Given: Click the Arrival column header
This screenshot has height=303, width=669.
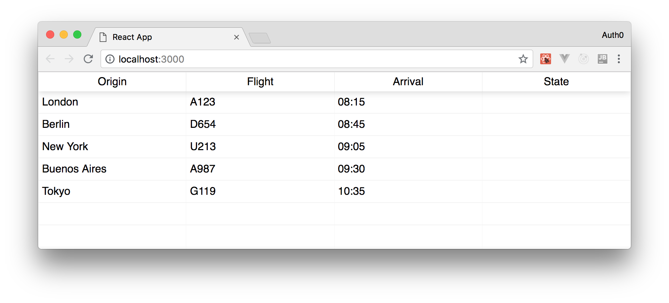Looking at the screenshot, I should pyautogui.click(x=408, y=81).
